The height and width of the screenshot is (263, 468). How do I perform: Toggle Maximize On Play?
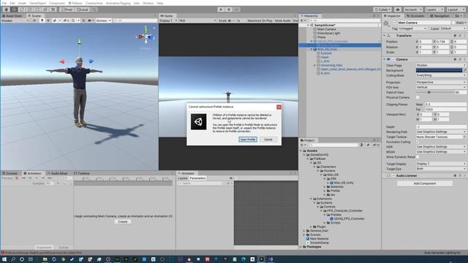260,20
